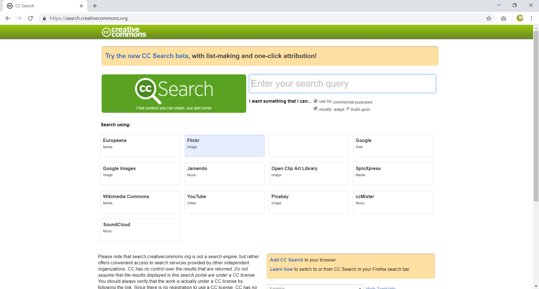
Task: Click the Add CC Search link
Action: (x=286, y=260)
